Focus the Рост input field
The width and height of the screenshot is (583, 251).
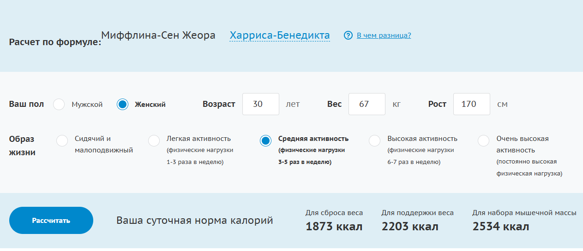pos(472,104)
